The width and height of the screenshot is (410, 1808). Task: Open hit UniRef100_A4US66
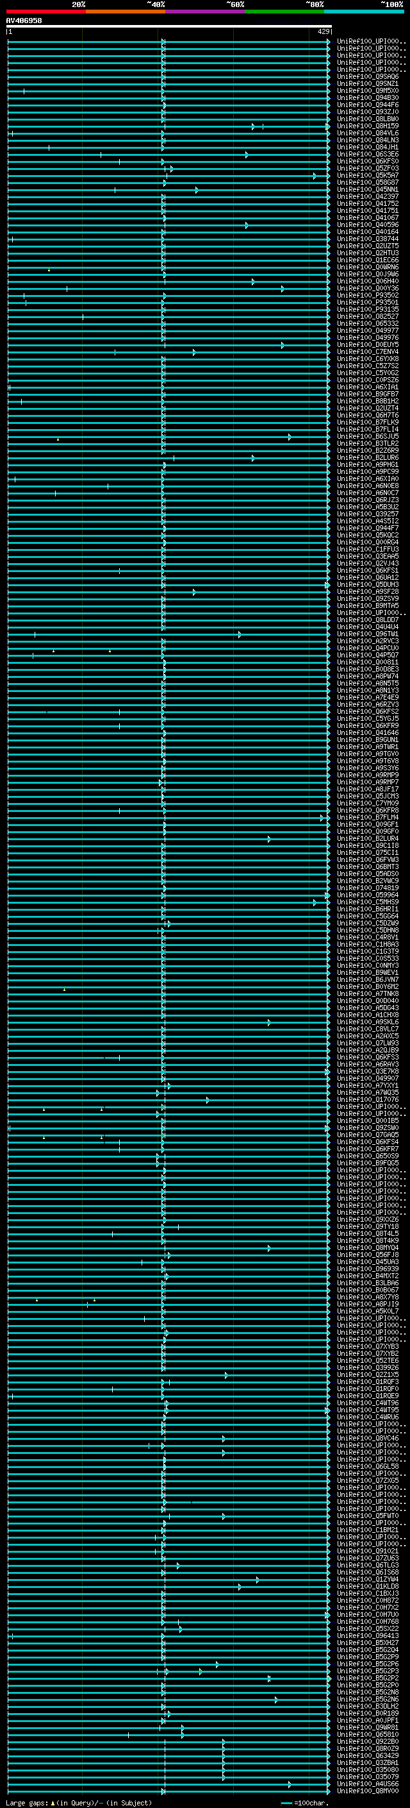tap(367, 1784)
